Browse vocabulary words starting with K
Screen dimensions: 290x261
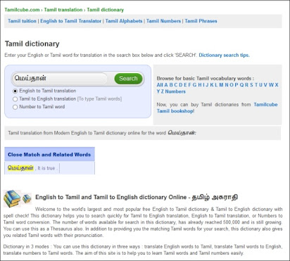[x=212, y=85]
